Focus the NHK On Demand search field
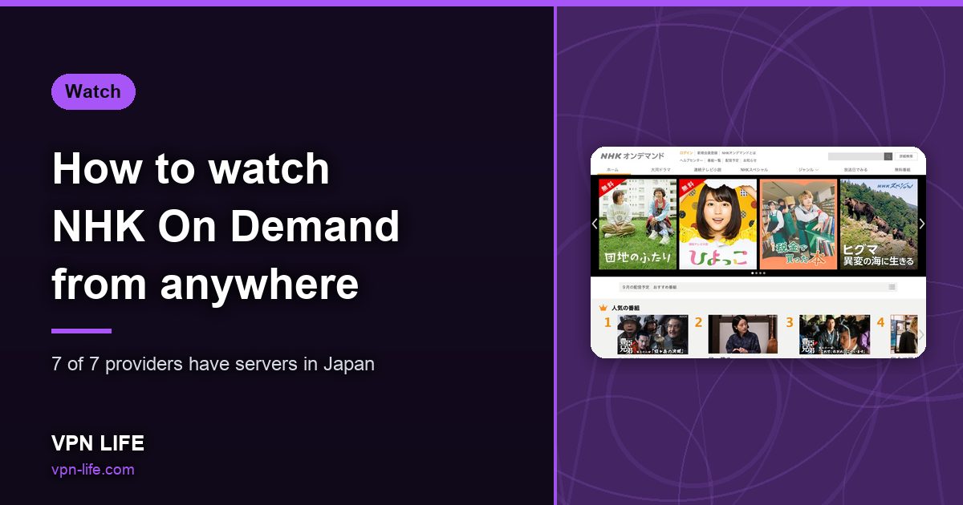The height and width of the screenshot is (505, 963). pyautogui.click(x=856, y=156)
